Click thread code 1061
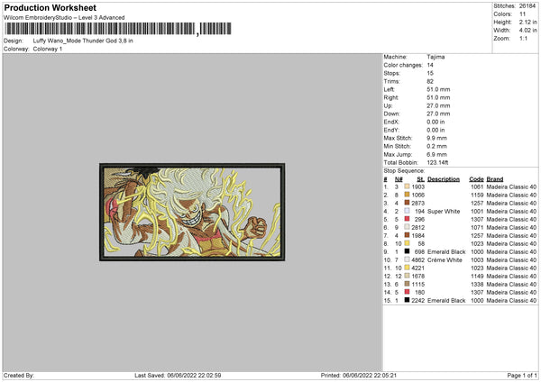 click(x=477, y=186)
